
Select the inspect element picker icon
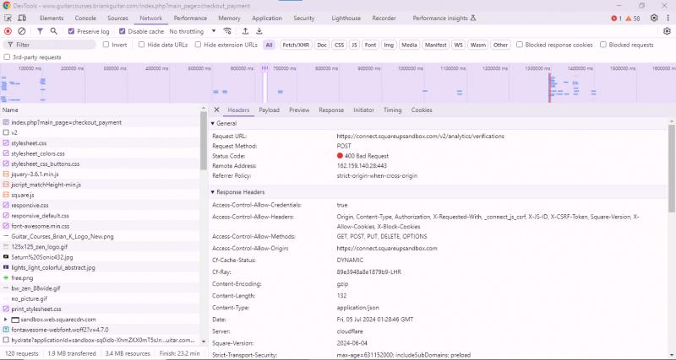pos(8,18)
